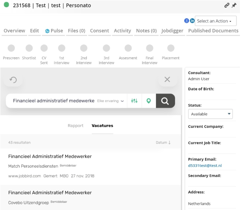Image resolution: width=242 pixels, height=210 pixels.
Task: Open the search filter sliders icon
Action: point(134,101)
